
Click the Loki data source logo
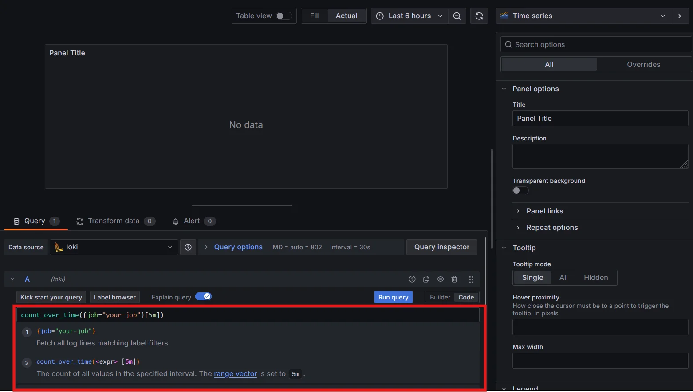pos(59,247)
